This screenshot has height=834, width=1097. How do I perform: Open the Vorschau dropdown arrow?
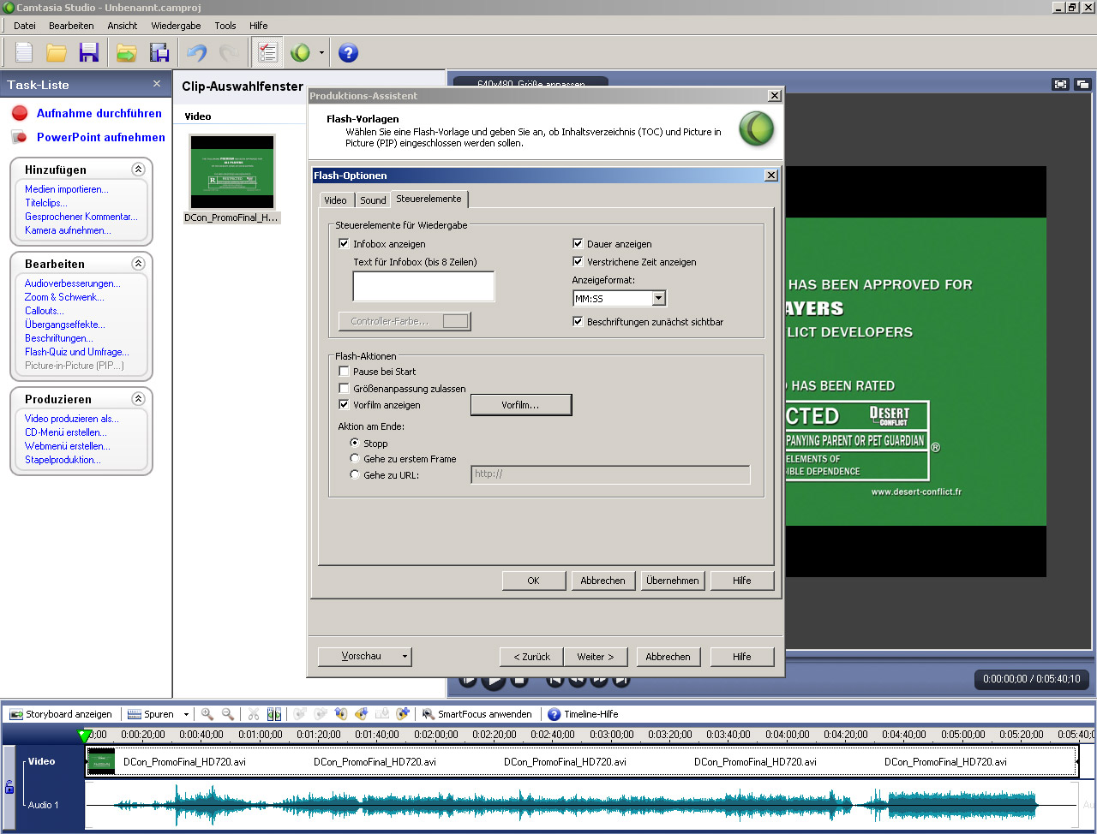[405, 657]
